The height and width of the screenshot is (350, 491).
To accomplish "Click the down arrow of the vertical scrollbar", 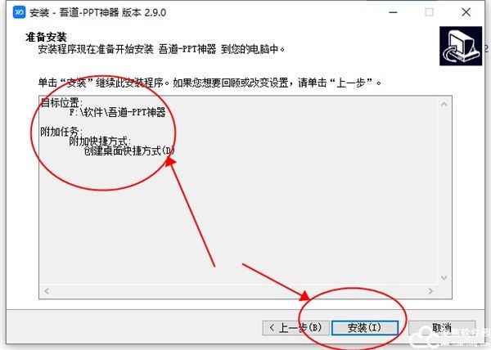I will coord(444,278).
